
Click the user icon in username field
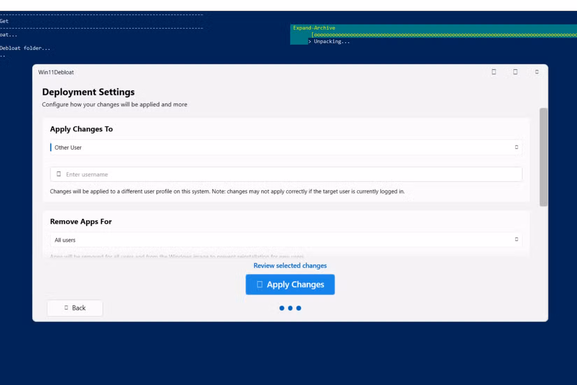click(x=59, y=174)
